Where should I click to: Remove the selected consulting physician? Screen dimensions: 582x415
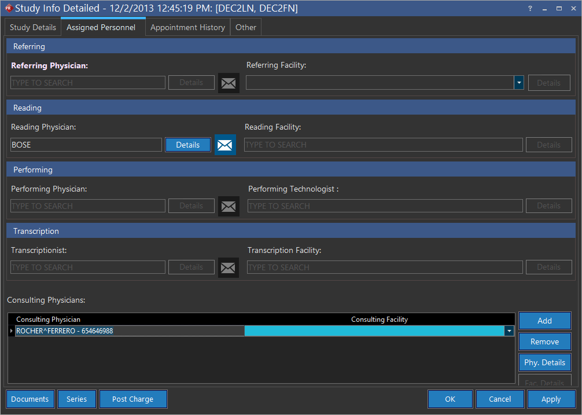pos(544,341)
